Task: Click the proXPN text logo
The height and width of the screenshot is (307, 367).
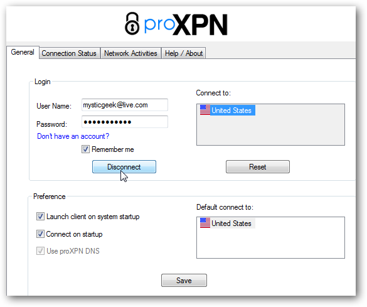Action: coord(186,24)
